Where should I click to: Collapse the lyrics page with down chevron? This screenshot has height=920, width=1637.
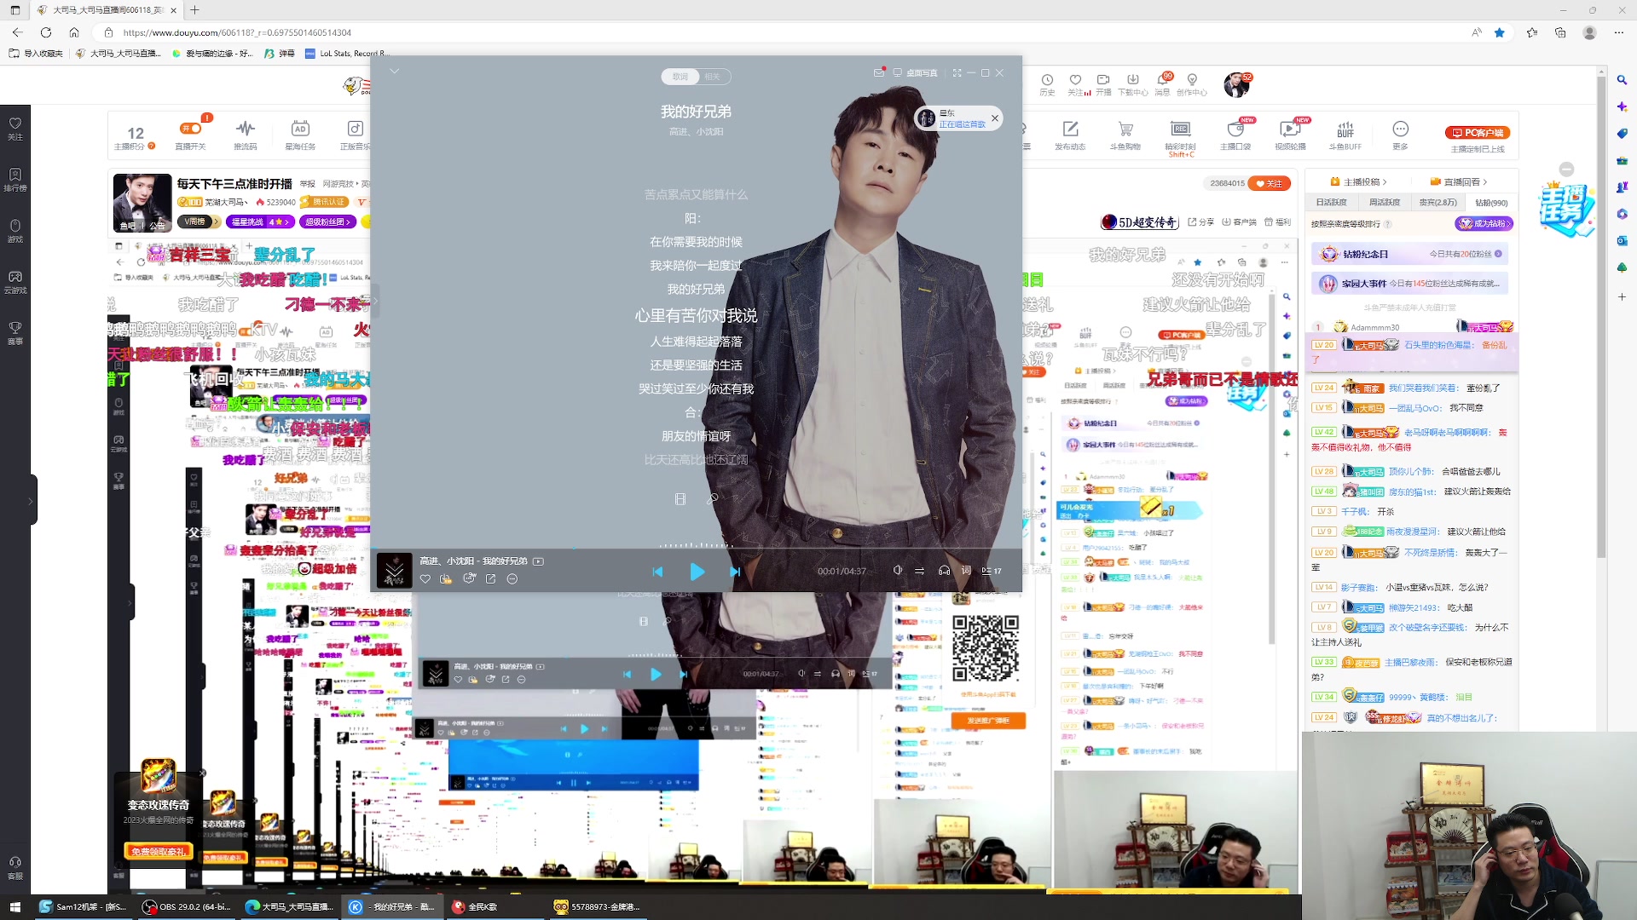pyautogui.click(x=394, y=72)
